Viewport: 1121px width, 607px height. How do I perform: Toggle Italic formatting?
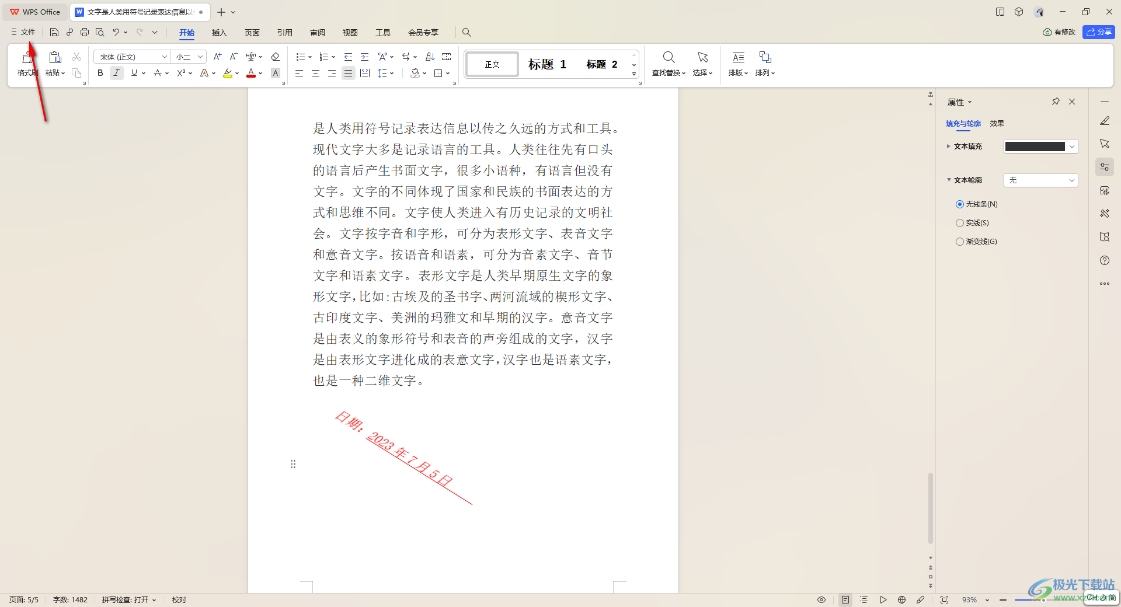pyautogui.click(x=117, y=73)
